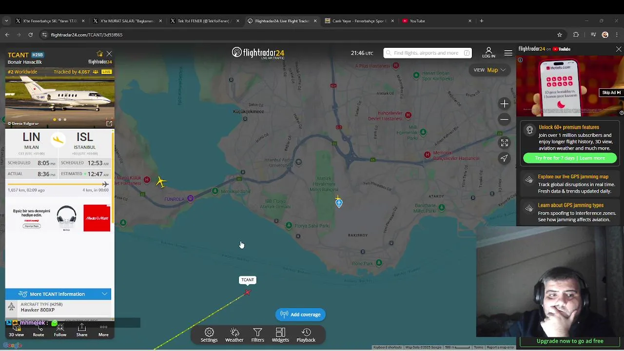Switch to 3D view of the flight
Image resolution: width=624 pixels, height=351 pixels.
pyautogui.click(x=16, y=330)
